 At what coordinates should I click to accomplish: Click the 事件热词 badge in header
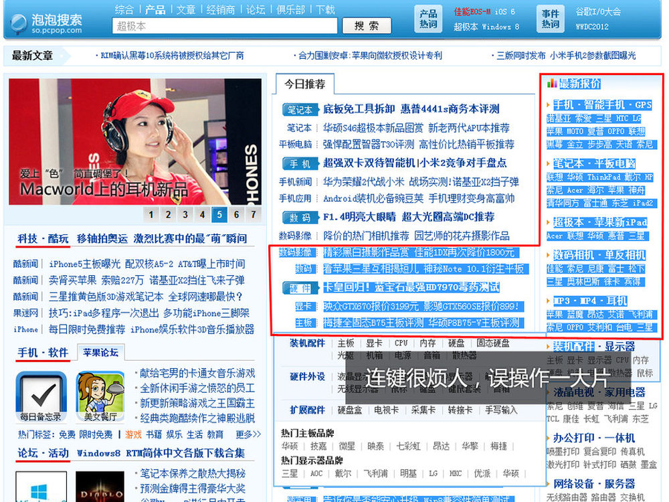(550, 19)
